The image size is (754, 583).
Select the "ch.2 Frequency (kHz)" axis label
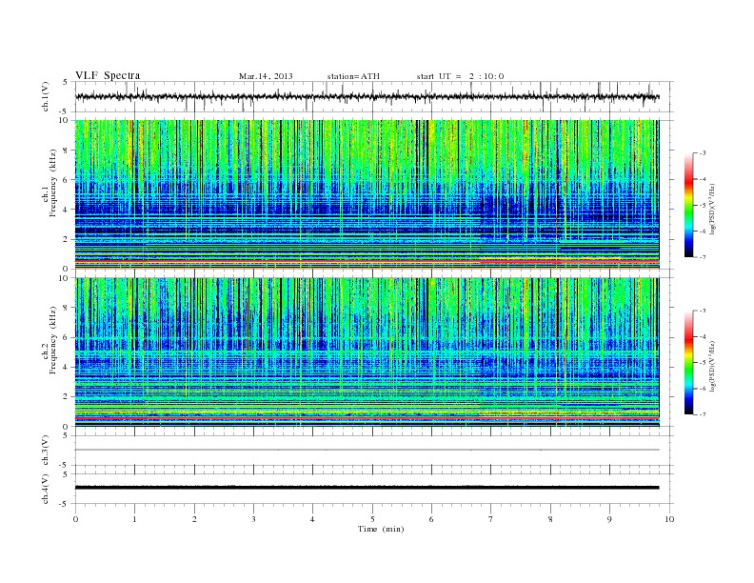(50, 340)
